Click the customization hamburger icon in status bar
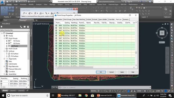 [x=172, y=91]
